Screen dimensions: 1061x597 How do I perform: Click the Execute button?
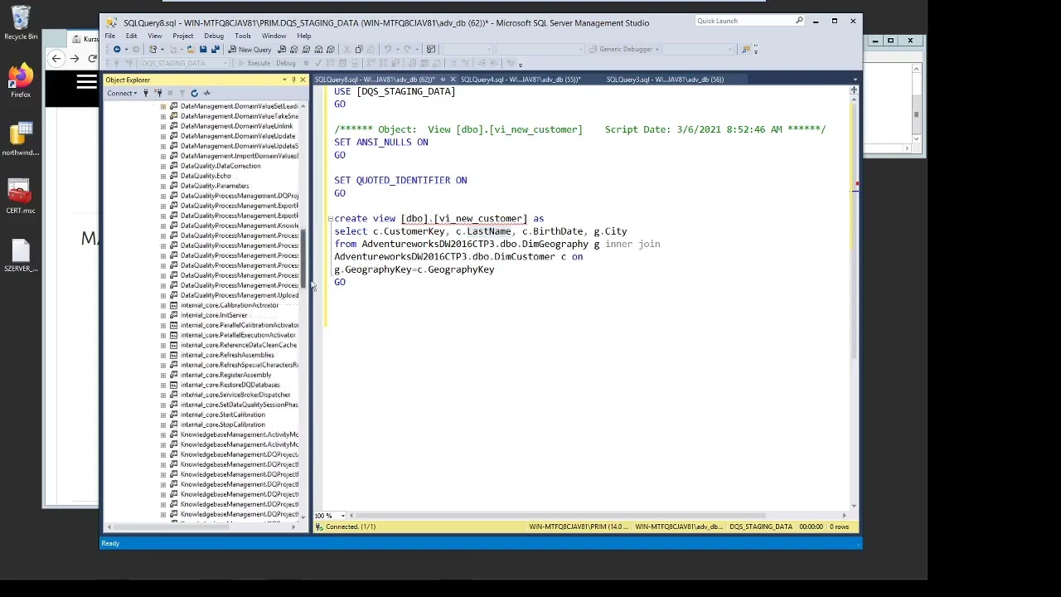point(254,63)
